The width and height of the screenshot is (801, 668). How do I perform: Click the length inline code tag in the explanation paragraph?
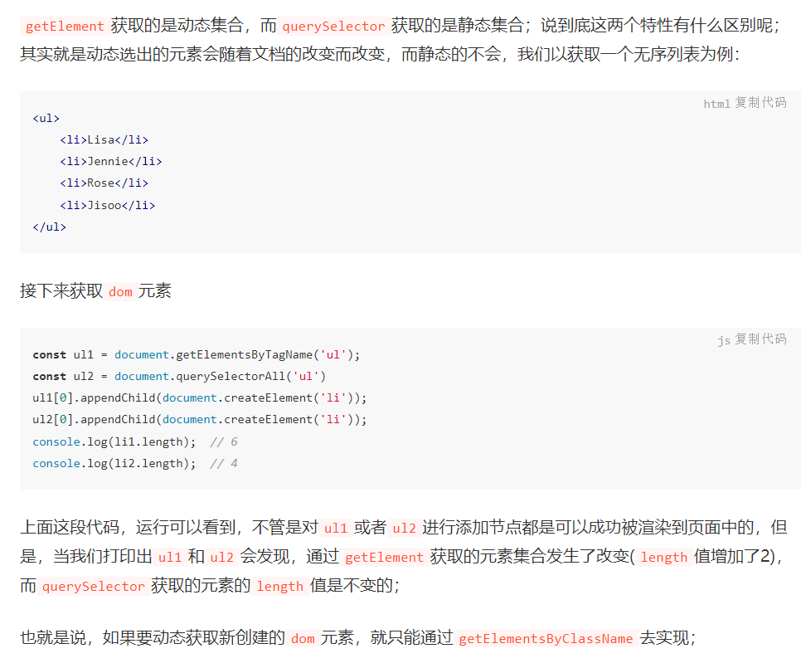coord(663,558)
